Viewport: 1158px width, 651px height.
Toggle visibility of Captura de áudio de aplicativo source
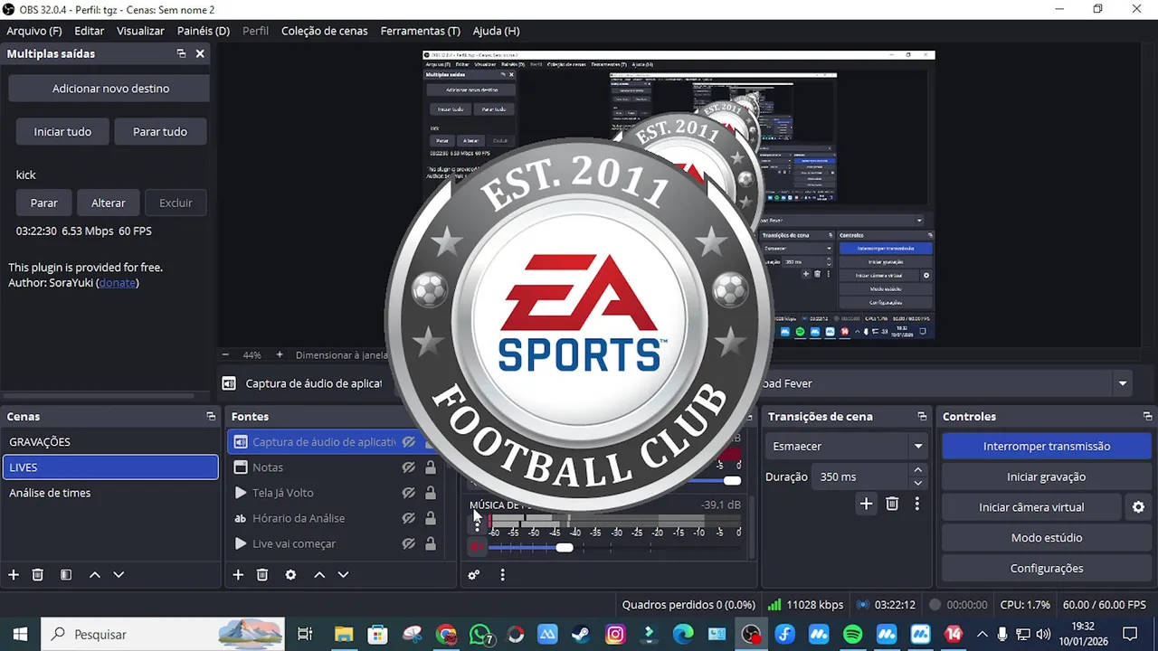click(x=409, y=442)
